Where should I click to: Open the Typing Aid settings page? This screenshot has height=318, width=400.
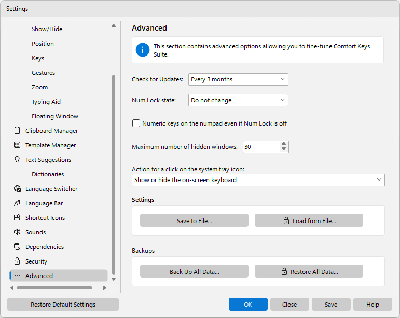[46, 102]
